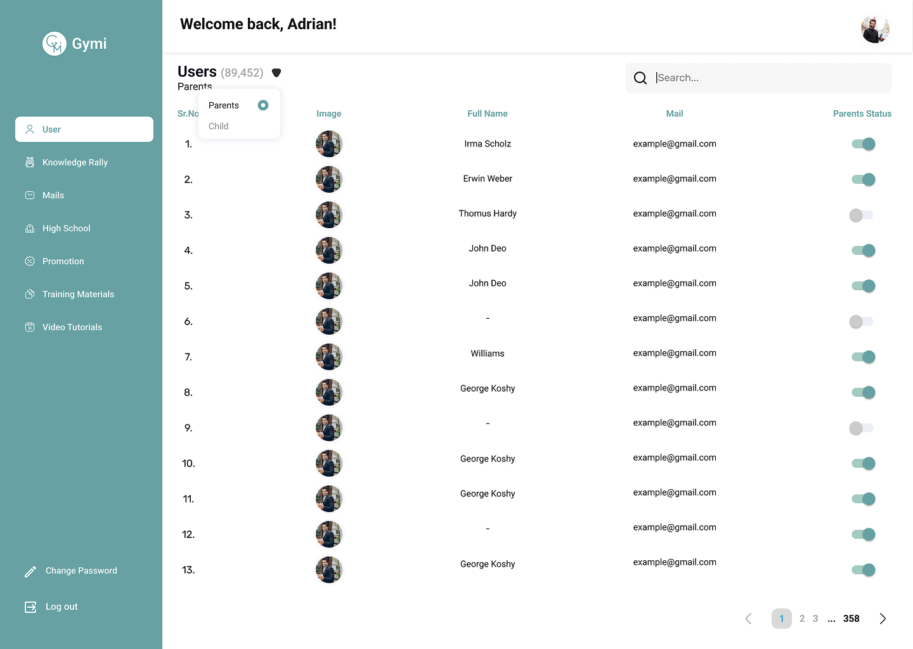Viewport: 913px width, 649px height.
Task: Open the Parents filter dropdown
Action: coord(194,86)
